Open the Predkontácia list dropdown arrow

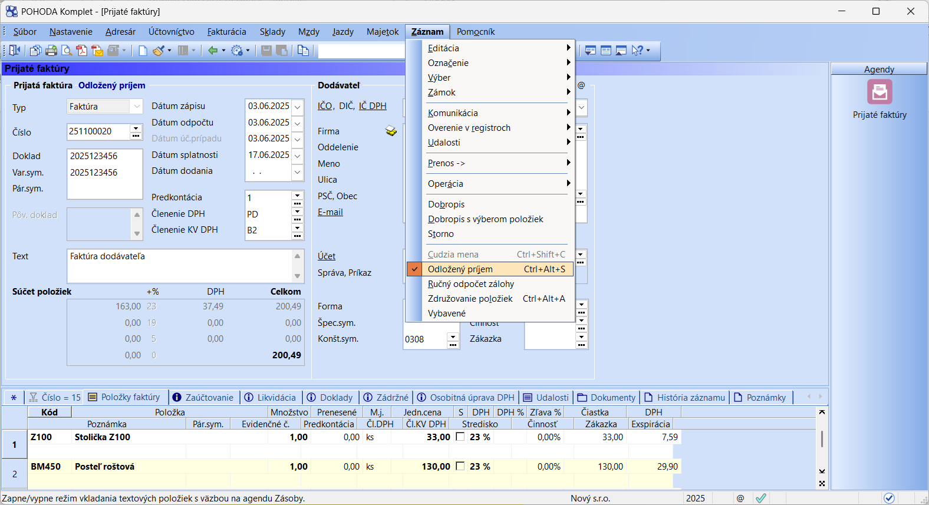pos(297,194)
